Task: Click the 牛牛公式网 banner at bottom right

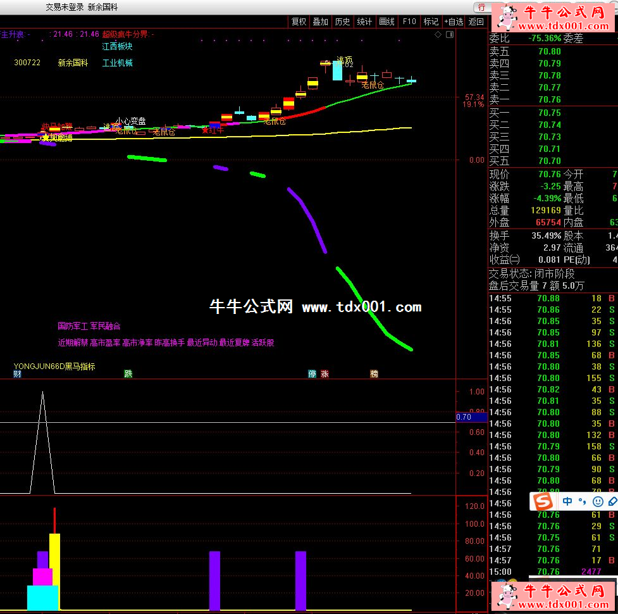Action: coord(553,596)
